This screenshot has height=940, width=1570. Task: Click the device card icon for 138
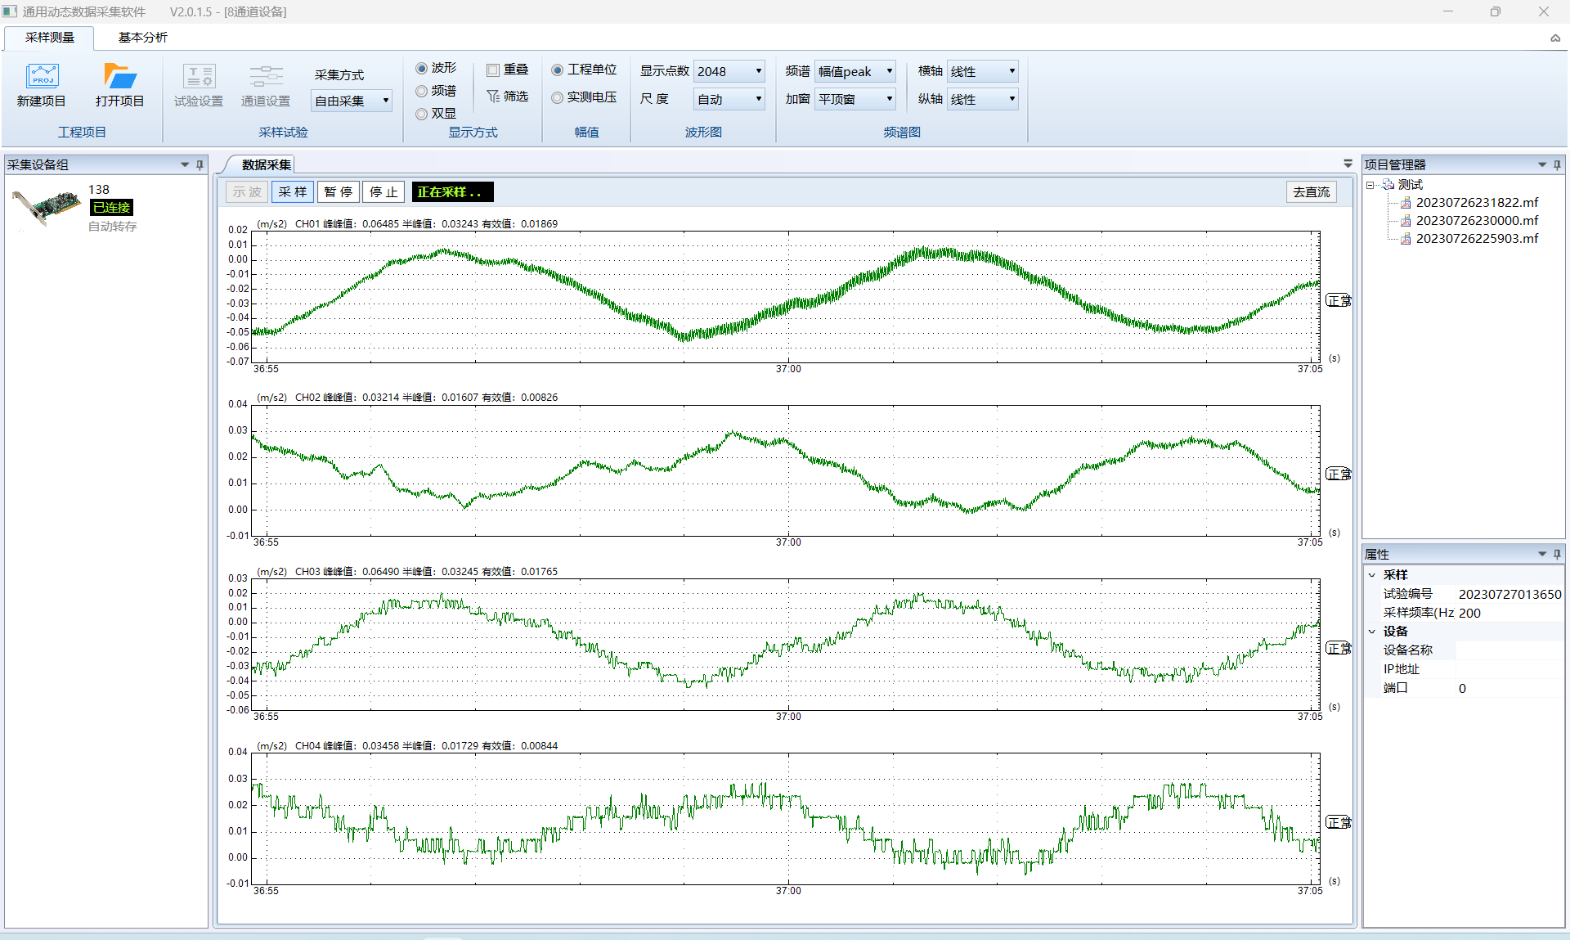(46, 208)
